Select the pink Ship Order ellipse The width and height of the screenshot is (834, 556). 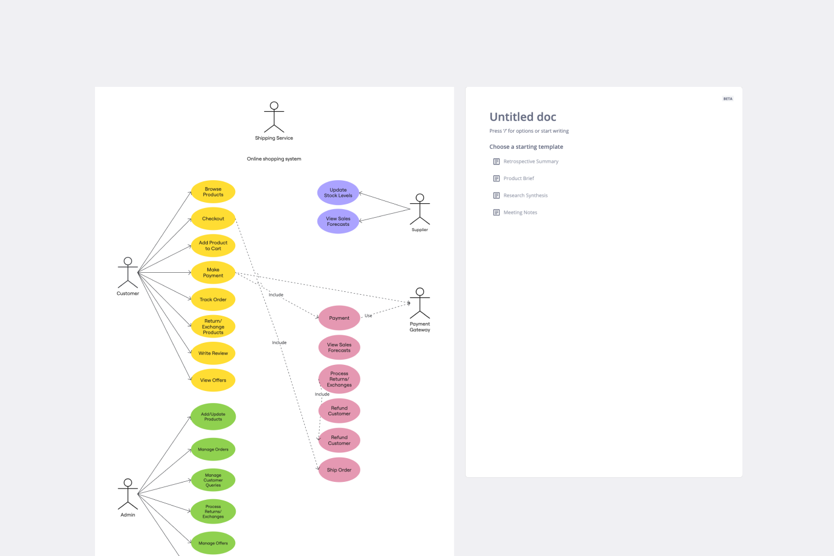coord(339,470)
